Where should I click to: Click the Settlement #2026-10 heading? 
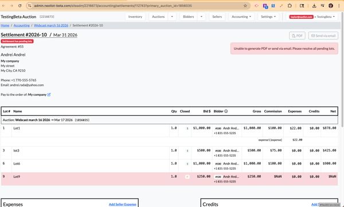[24, 34]
